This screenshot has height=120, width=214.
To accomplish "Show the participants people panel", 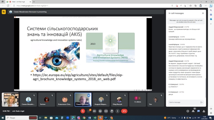I will point(193,111).
